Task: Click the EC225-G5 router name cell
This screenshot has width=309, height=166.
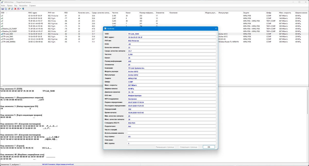Action: 222,39
